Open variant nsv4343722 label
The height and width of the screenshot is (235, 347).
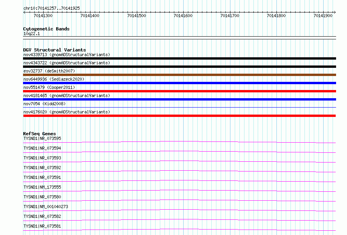[67, 63]
